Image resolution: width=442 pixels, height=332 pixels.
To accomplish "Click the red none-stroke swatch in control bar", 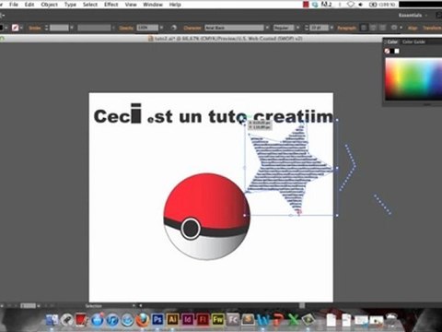I will pos(15,28).
